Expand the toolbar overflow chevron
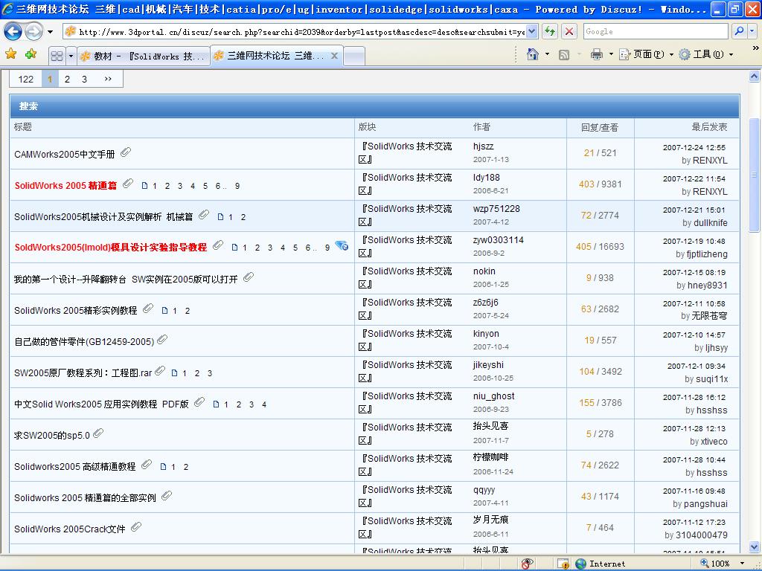The height and width of the screenshot is (571, 762). click(755, 48)
